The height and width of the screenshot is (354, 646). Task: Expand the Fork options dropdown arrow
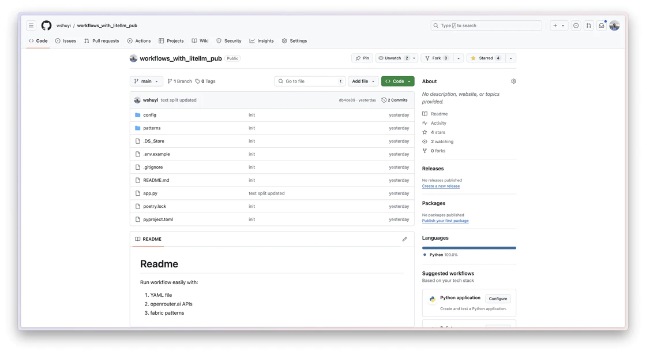tap(458, 58)
